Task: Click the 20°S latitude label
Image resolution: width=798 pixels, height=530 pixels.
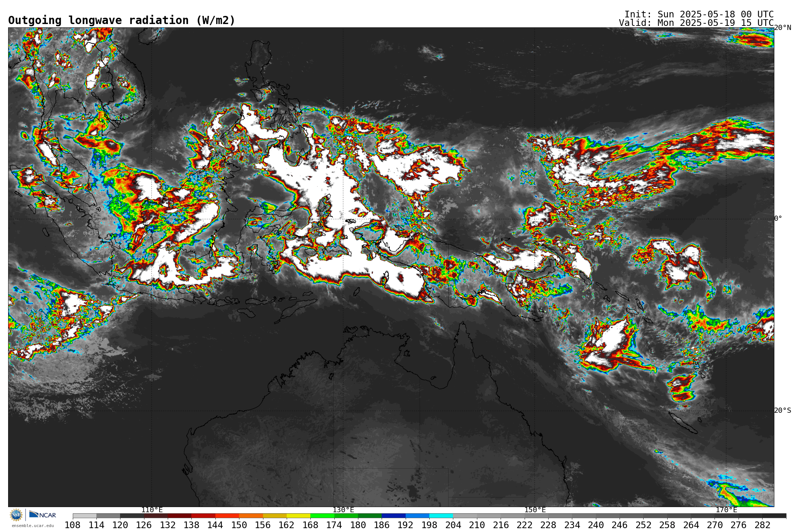Action: click(783, 411)
